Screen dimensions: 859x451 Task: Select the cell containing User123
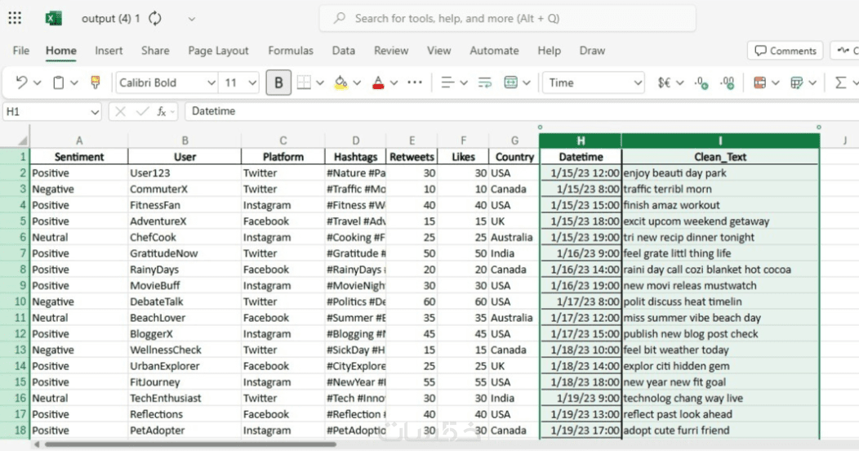(184, 173)
